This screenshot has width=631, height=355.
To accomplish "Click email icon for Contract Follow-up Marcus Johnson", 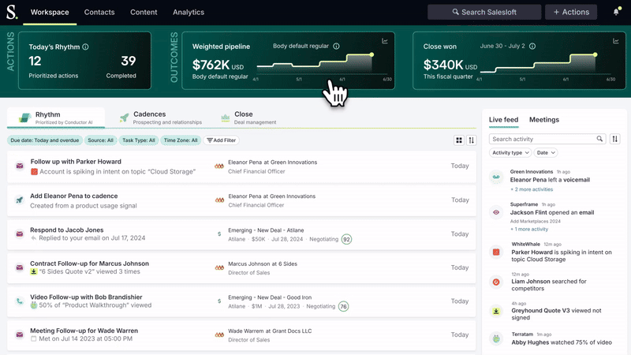I will [19, 267].
